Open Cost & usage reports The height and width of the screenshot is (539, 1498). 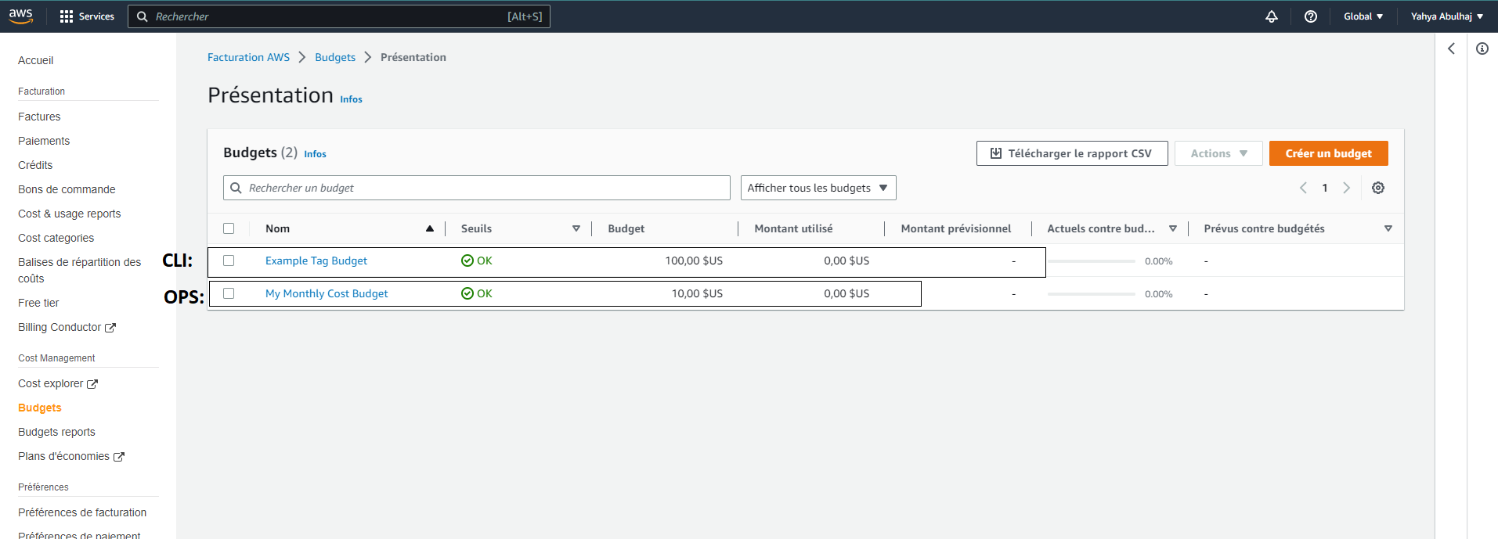point(70,214)
